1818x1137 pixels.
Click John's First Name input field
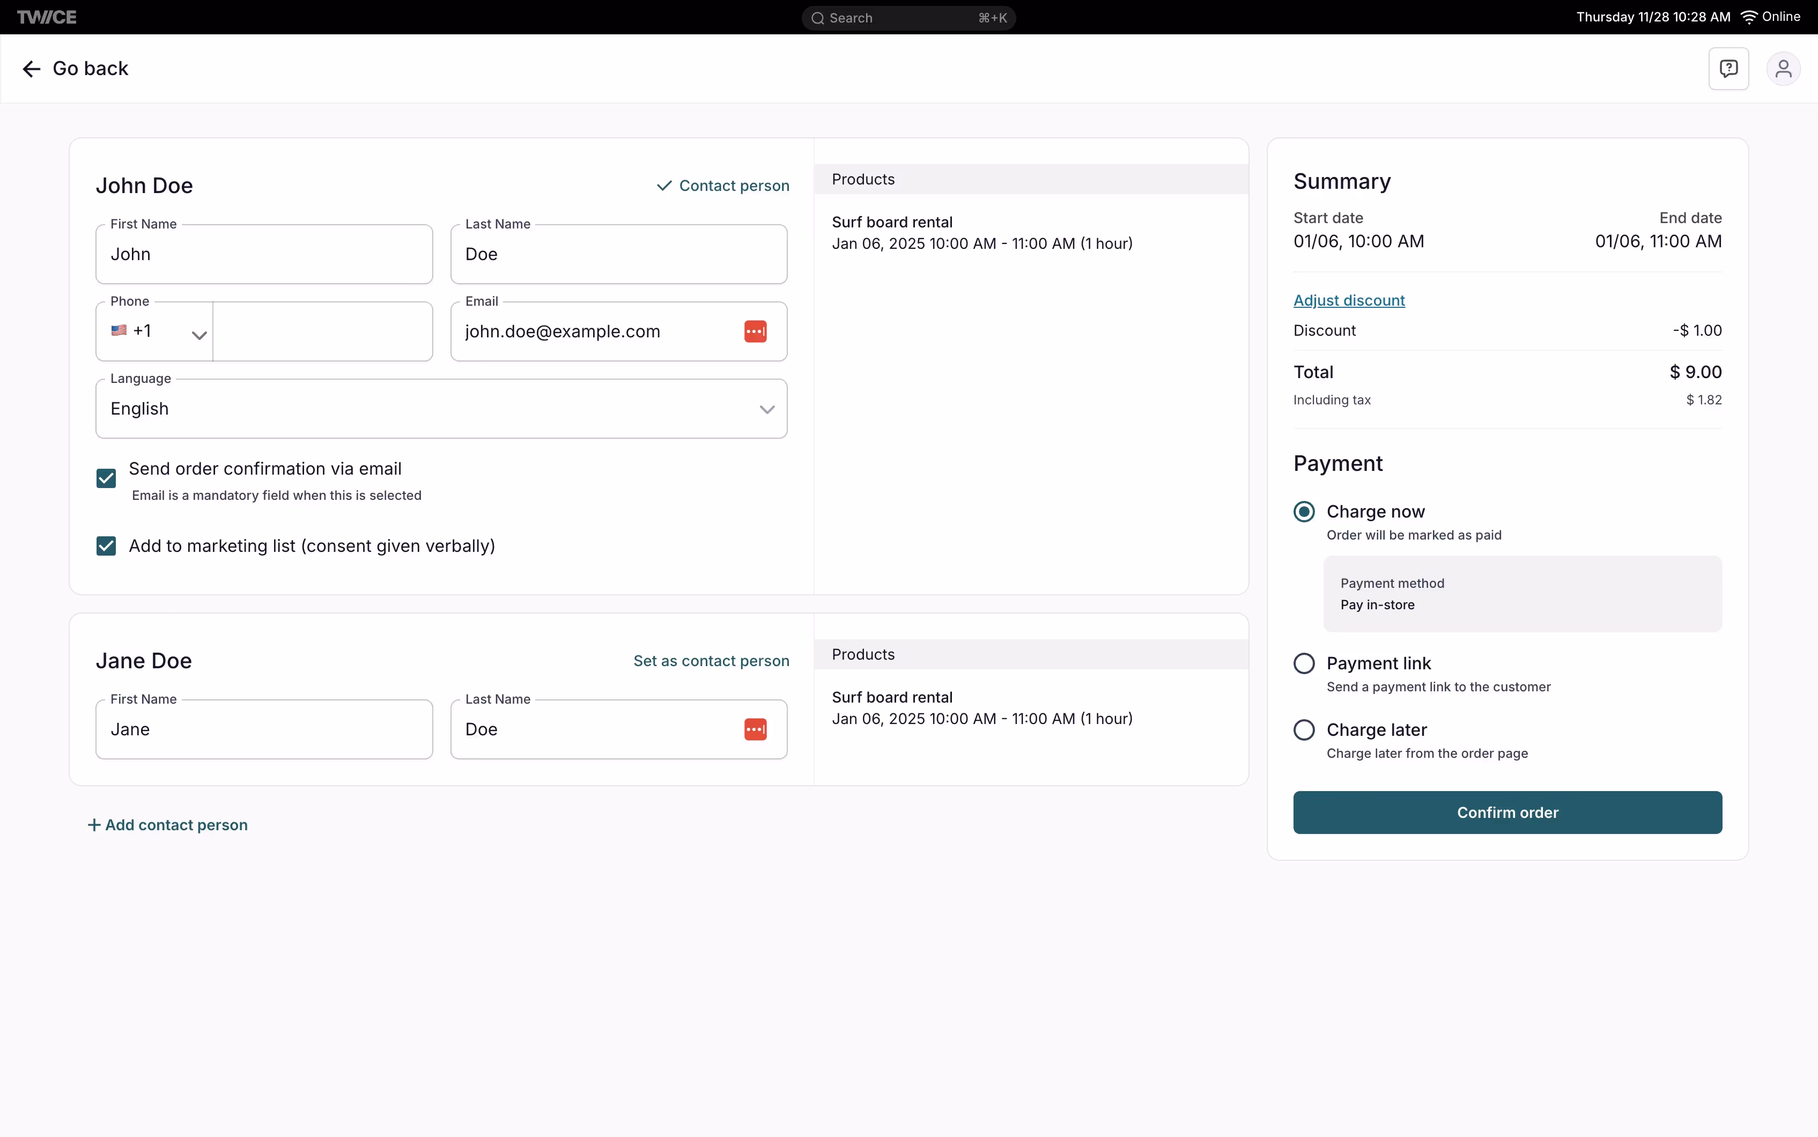(x=264, y=254)
